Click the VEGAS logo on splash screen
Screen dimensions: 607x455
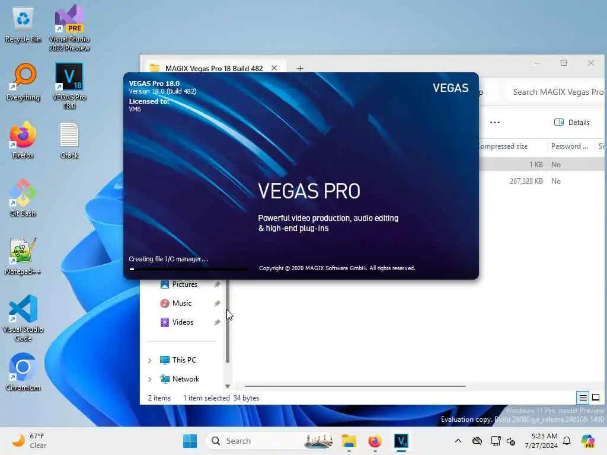click(451, 88)
